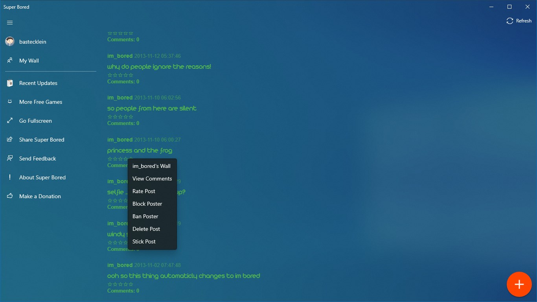537x302 pixels.
Task: Click im_bored username on 06:02:56 post
Action: [120, 98]
